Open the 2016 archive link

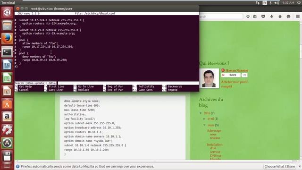207,113
